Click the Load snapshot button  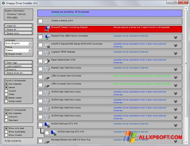click(x=19, y=66)
